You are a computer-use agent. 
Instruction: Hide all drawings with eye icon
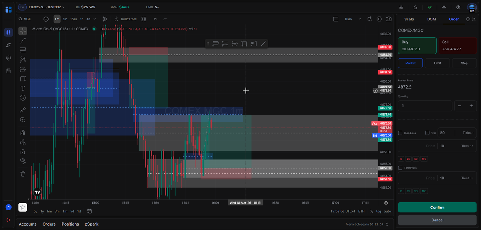pos(23,161)
